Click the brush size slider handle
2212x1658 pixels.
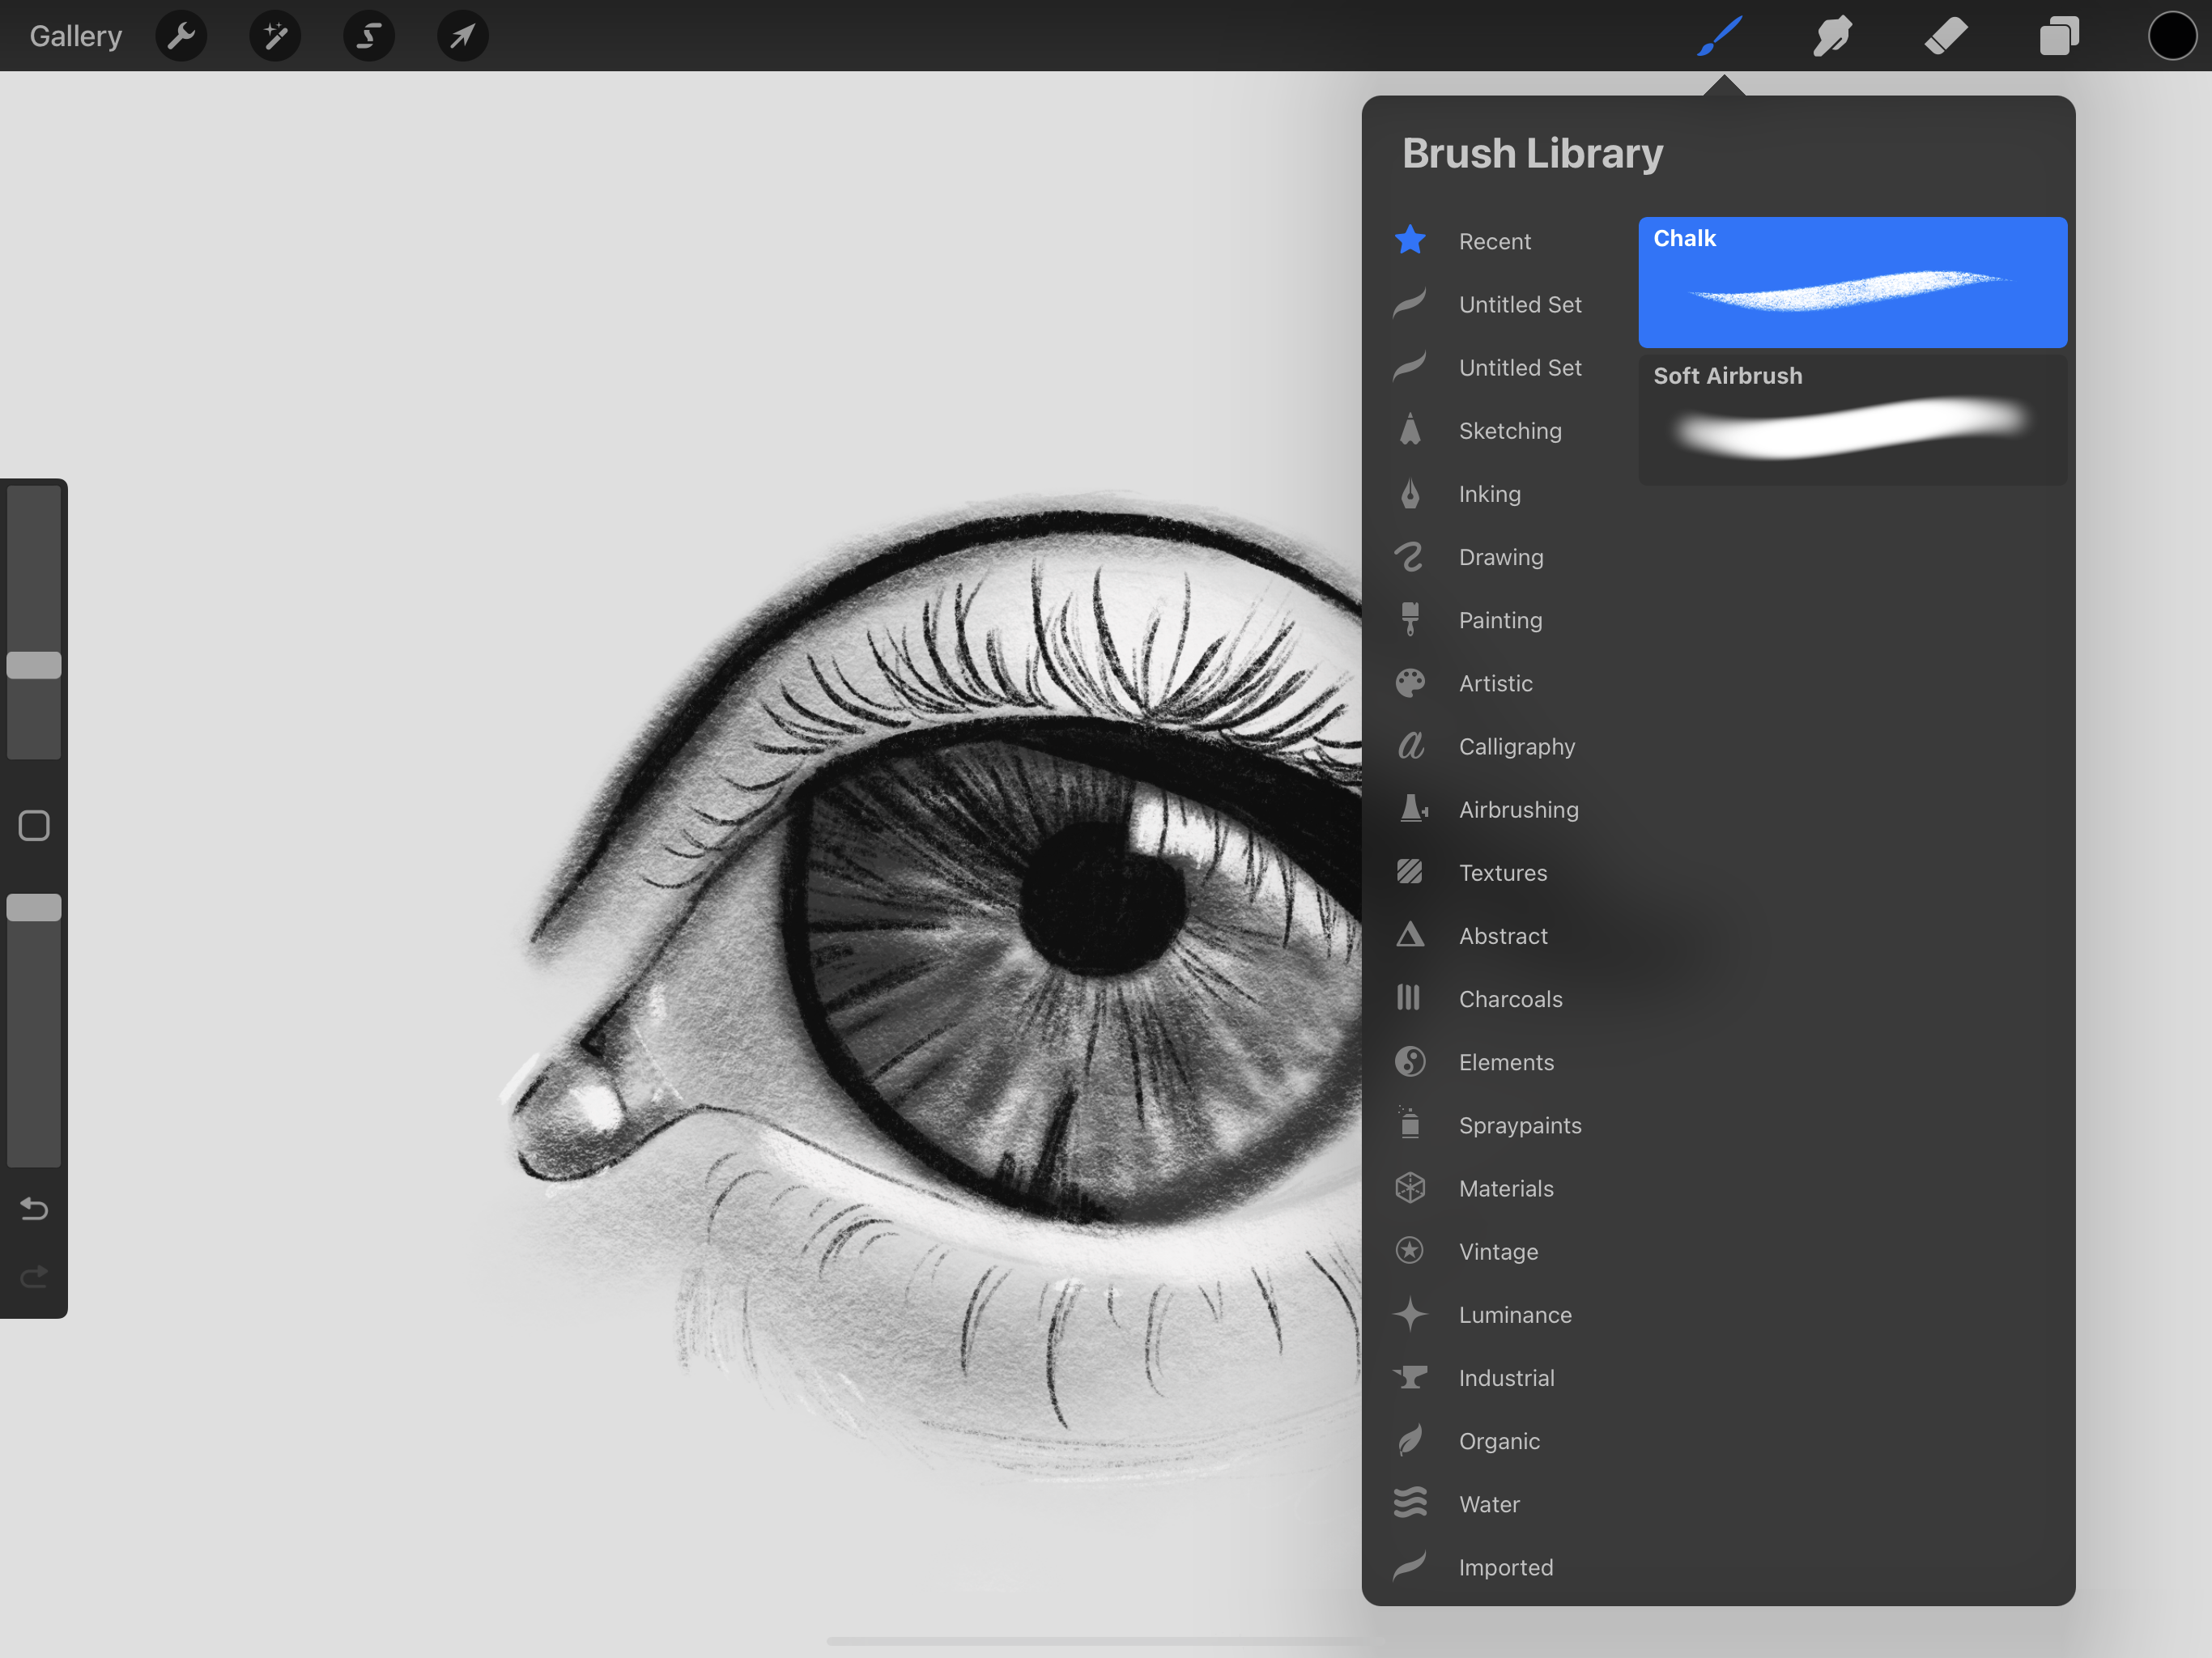pyautogui.click(x=34, y=665)
